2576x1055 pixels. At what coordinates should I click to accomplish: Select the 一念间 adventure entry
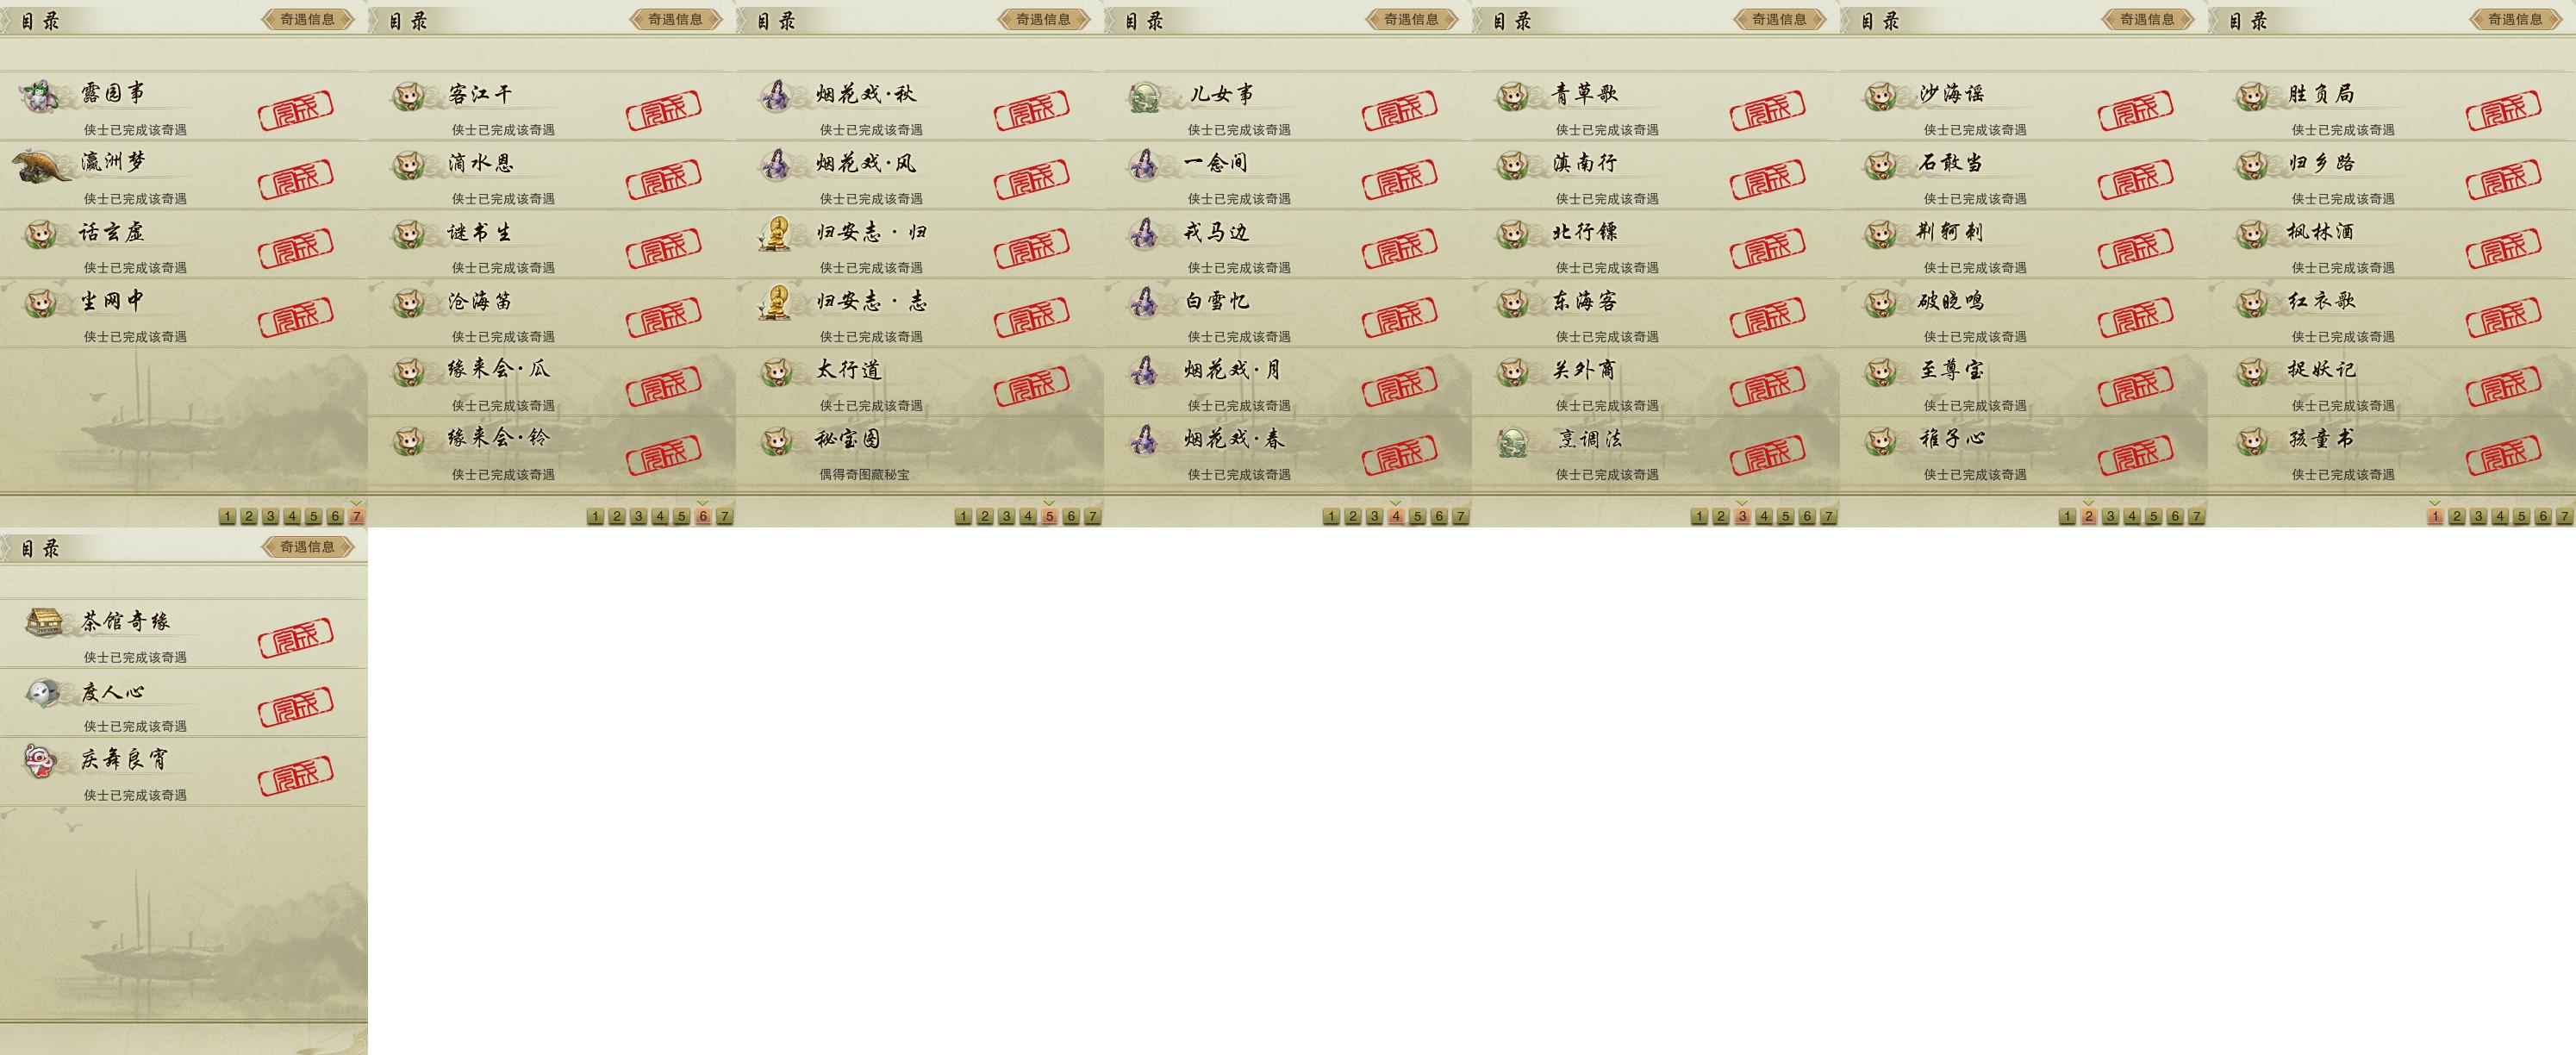click(1288, 176)
